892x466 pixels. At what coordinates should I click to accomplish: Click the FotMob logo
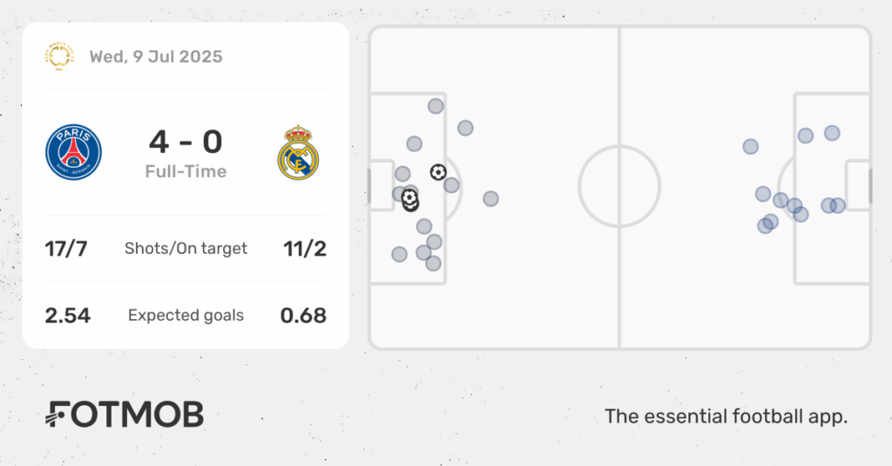click(124, 415)
